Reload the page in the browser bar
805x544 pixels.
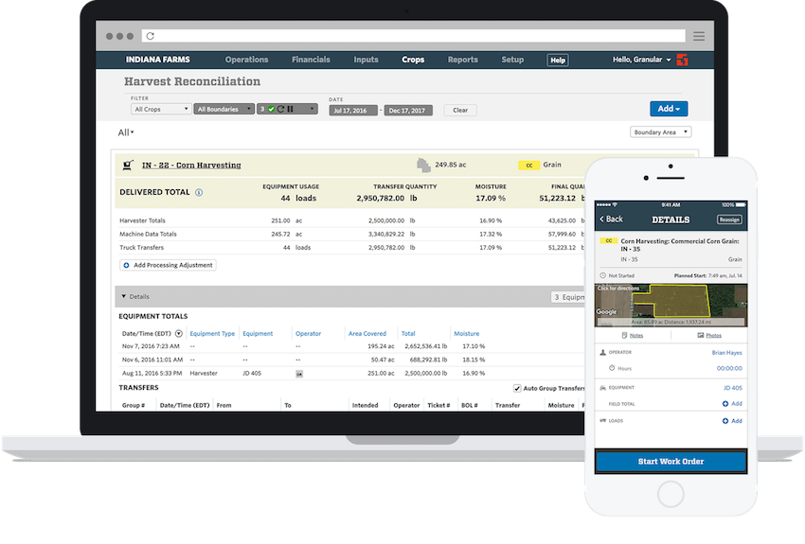(150, 36)
